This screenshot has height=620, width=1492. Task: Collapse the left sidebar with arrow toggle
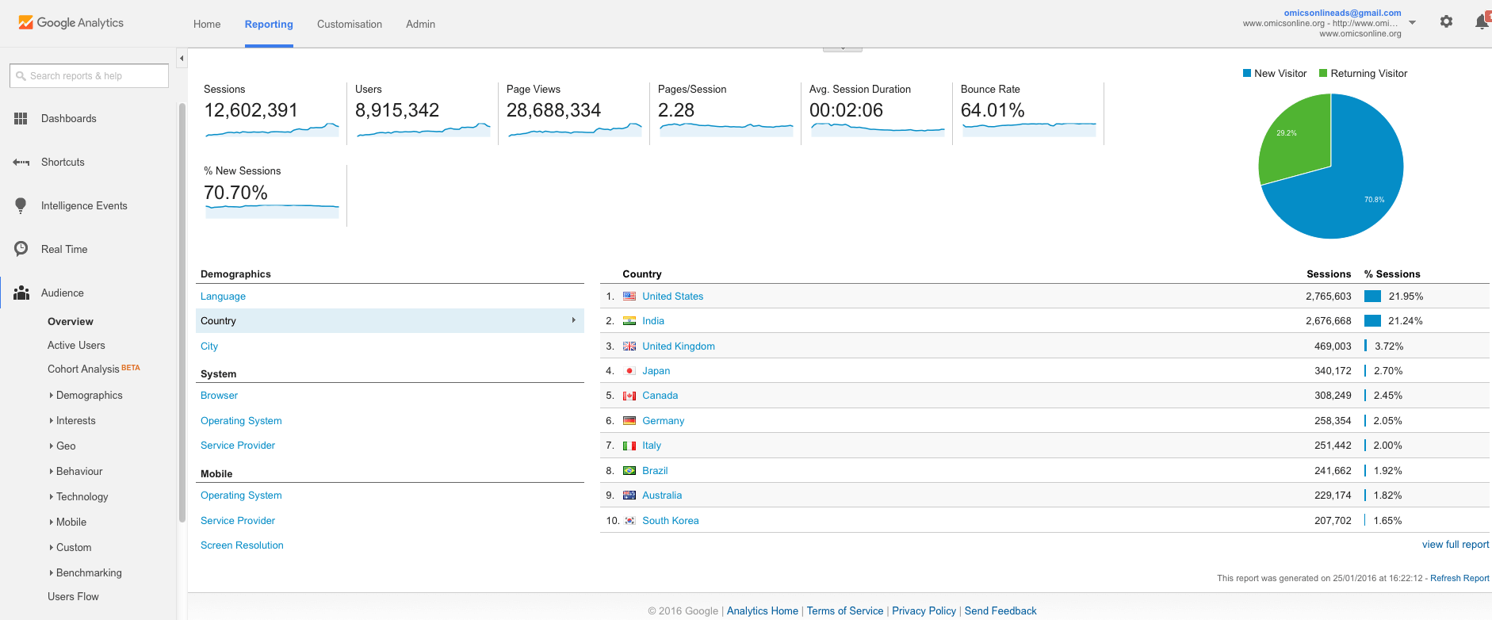(x=182, y=59)
